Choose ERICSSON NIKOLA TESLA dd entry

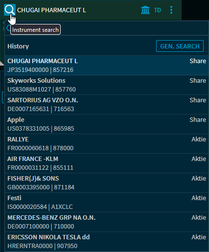point(107,241)
